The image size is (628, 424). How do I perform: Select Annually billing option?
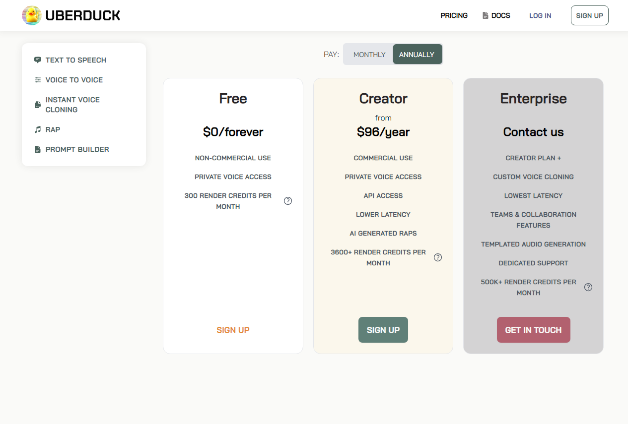417,55
